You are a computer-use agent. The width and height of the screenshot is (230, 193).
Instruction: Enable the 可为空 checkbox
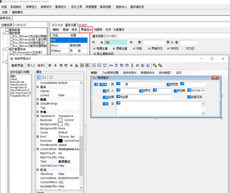tap(184, 49)
